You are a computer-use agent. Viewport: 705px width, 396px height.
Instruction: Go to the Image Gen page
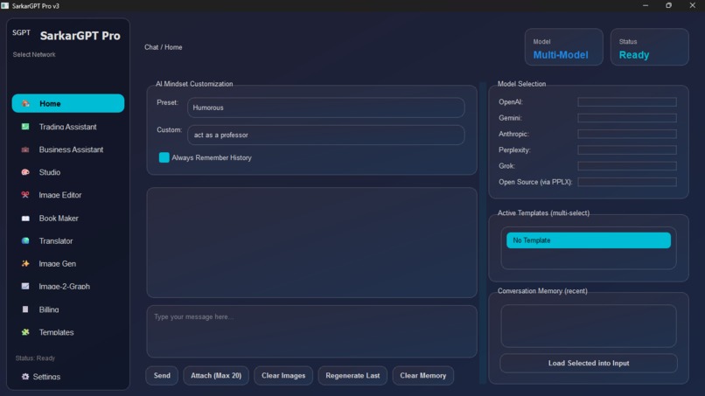(x=68, y=263)
